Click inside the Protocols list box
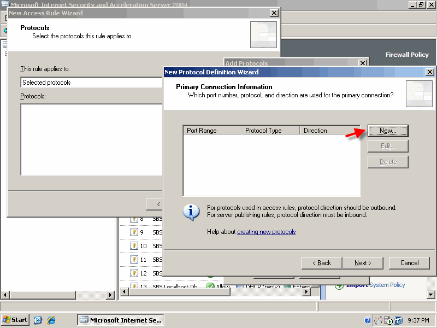The height and width of the screenshot is (328, 437). point(91,139)
